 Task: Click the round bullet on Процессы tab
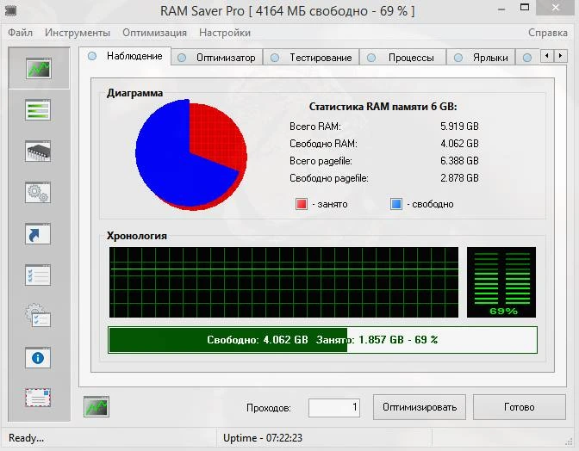371,58
